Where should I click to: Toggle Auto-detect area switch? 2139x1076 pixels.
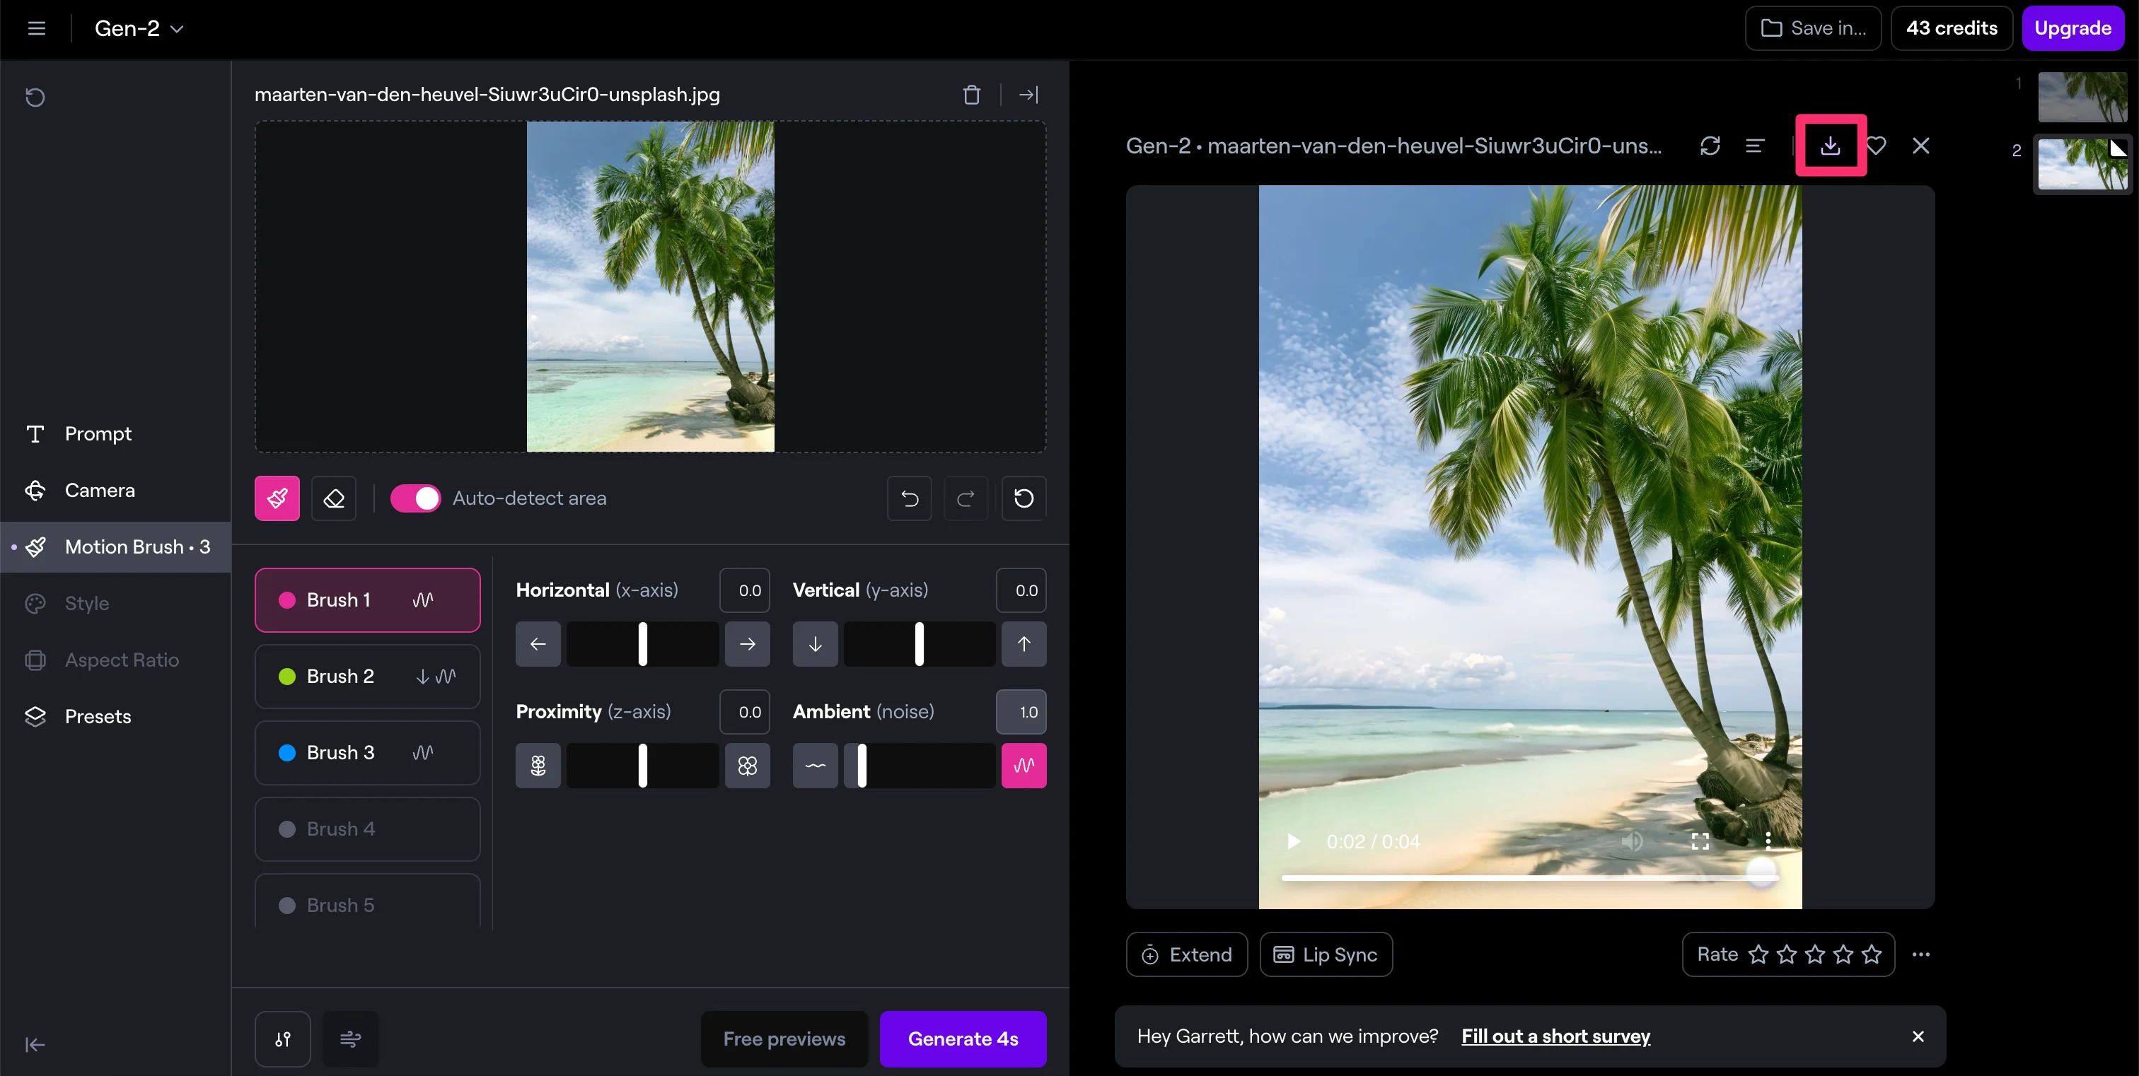(x=415, y=498)
